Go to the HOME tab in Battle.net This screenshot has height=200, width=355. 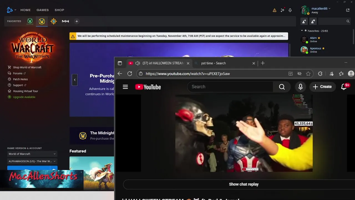pos(26,10)
